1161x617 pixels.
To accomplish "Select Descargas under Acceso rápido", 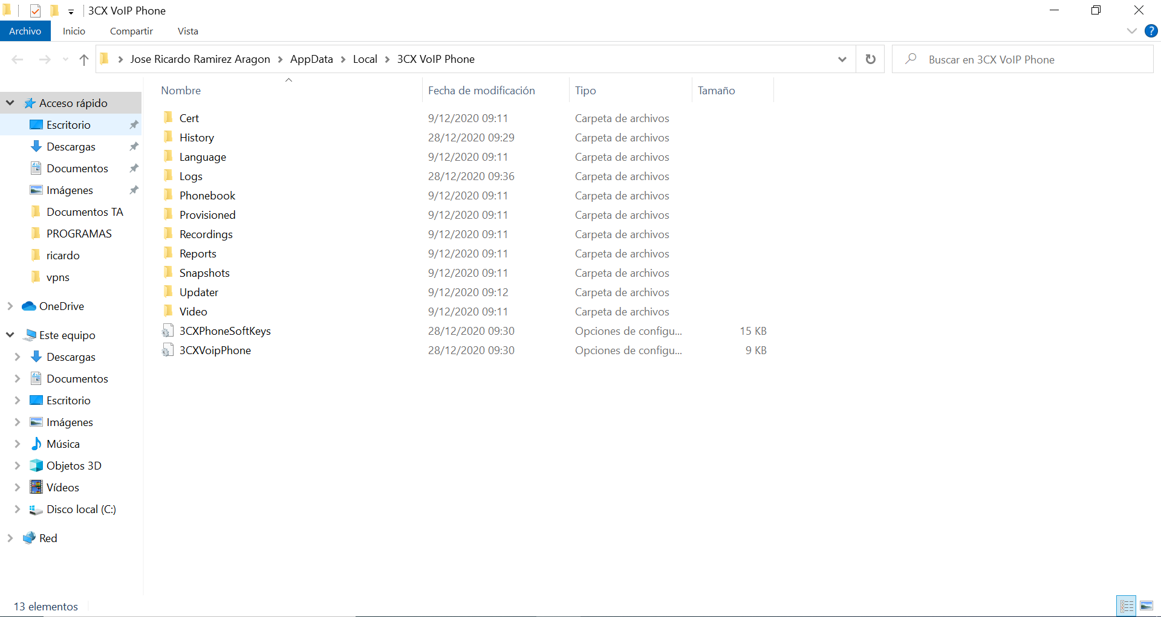I will 71,146.
